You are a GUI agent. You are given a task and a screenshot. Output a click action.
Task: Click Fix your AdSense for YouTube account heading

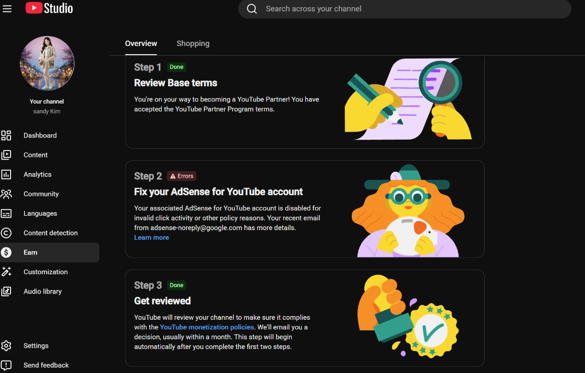218,192
